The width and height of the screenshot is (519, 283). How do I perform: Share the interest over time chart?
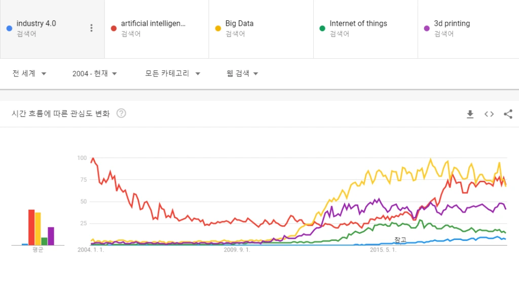[x=508, y=114]
